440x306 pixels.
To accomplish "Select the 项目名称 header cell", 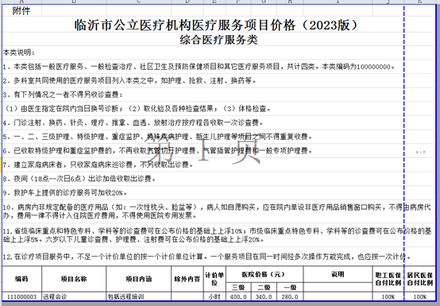I will (x=74, y=279).
